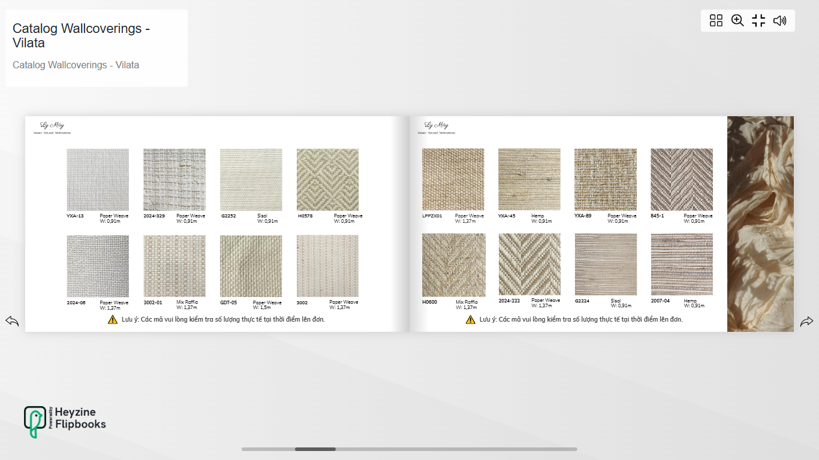Go to next page arrow
The height and width of the screenshot is (460, 819).
(x=807, y=322)
